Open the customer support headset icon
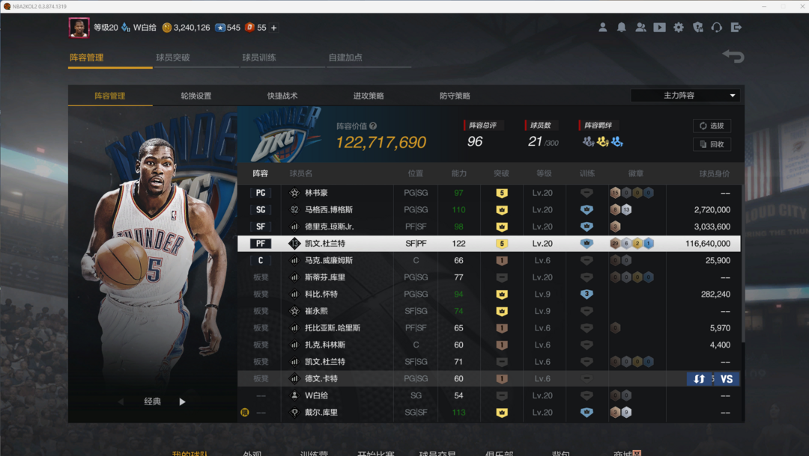Image resolution: width=809 pixels, height=456 pixels. coord(717,27)
